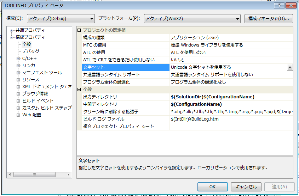The image size is (299, 196).
Task: Select the マニフェスト ツール tree item
Action: point(42,73)
